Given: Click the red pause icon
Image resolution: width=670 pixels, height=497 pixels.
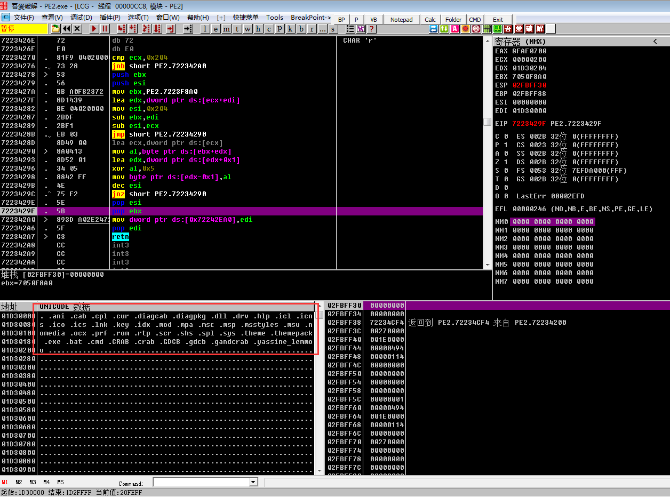Looking at the screenshot, I should [x=105, y=29].
